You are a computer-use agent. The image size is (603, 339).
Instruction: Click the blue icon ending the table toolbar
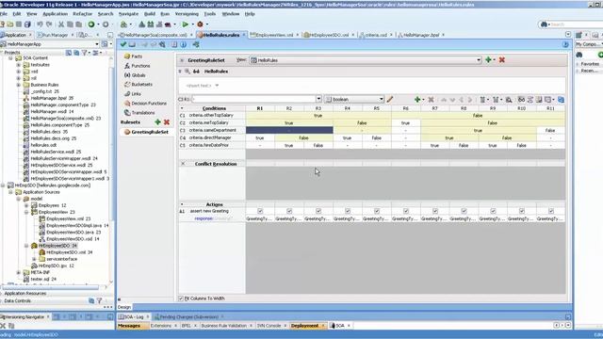coord(562,100)
